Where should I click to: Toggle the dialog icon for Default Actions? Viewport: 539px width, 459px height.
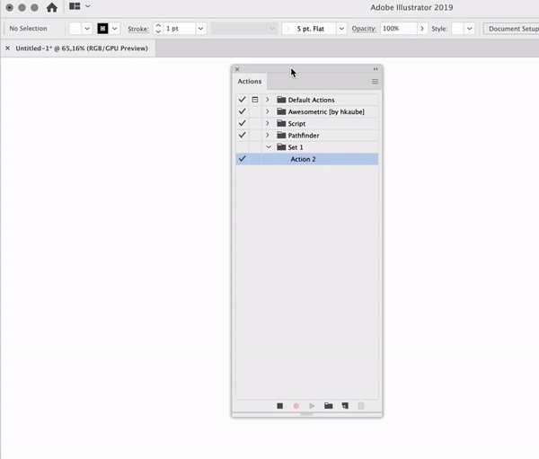coord(255,100)
